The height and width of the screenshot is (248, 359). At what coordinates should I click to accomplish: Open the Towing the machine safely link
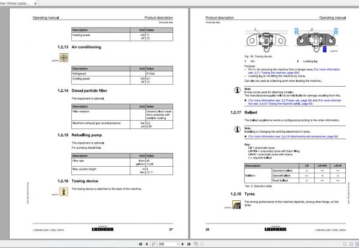(x=295, y=102)
